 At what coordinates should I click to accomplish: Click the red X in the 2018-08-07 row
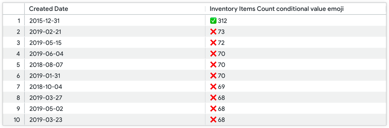pos(213,65)
